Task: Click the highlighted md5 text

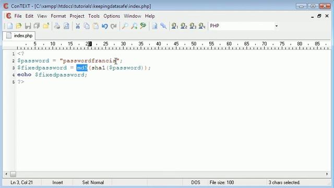Action: (x=82, y=68)
